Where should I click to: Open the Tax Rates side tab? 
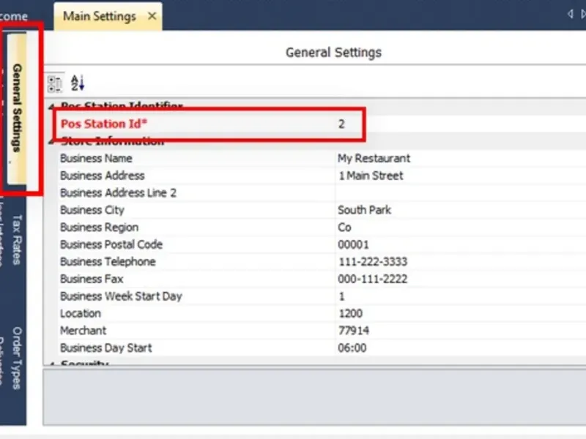click(17, 239)
